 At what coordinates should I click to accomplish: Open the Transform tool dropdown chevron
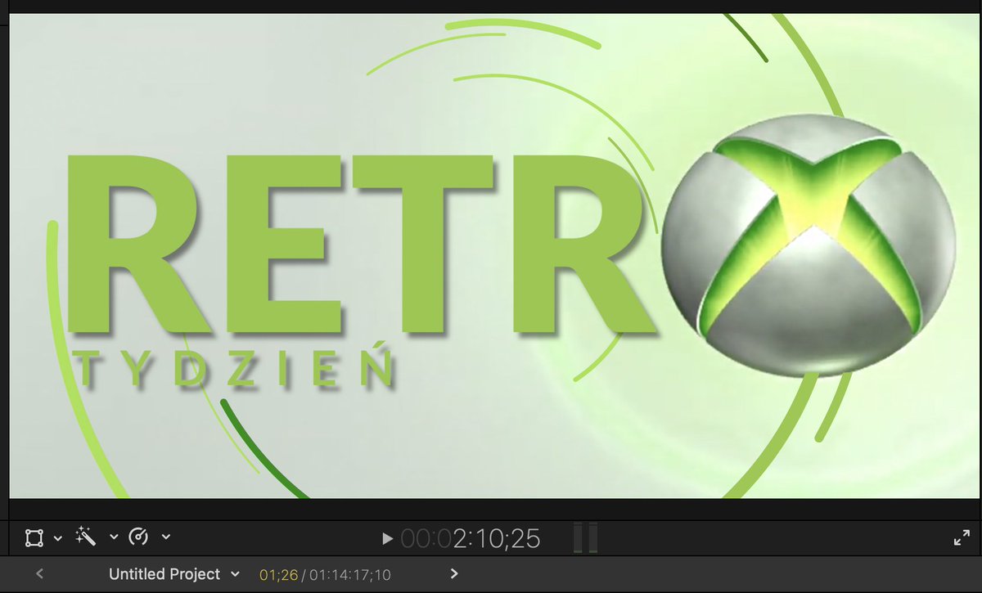tap(58, 538)
